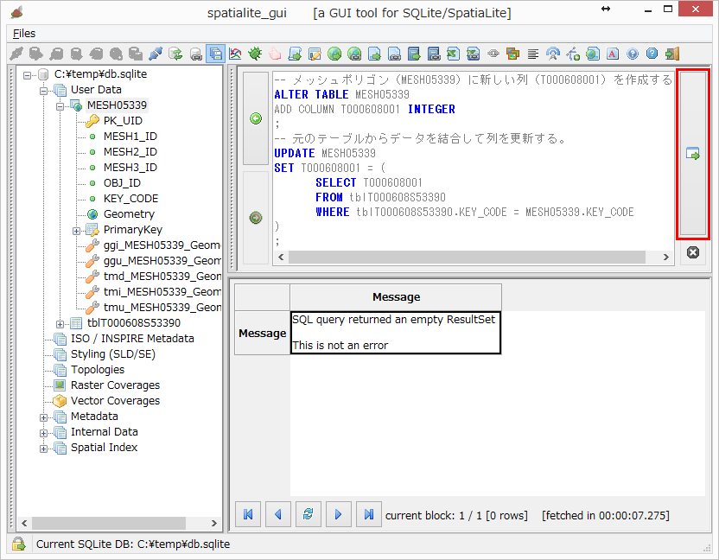Create a new empty SQLite DB
The width and height of the screenshot is (719, 560).
point(34,53)
